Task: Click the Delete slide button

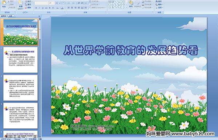Action: click(x=28, y=8)
